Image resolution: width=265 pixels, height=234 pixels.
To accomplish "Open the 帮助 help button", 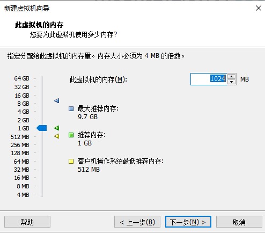I will (x=27, y=222).
